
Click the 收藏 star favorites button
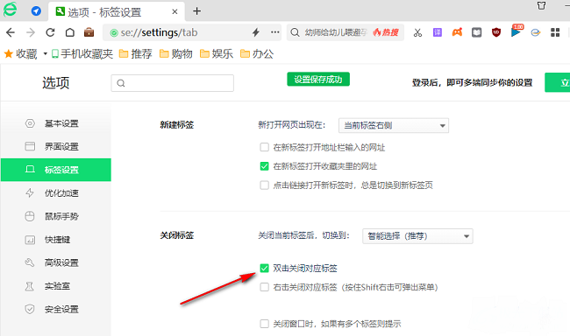21,54
